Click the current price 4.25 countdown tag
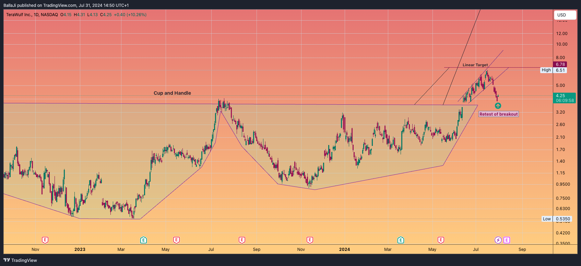 coord(565,98)
